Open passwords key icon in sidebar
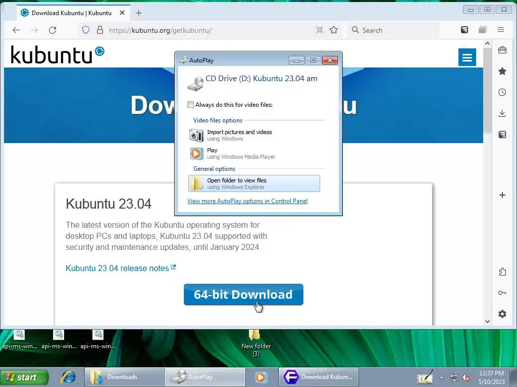This screenshot has width=517, height=387. pos(502,293)
